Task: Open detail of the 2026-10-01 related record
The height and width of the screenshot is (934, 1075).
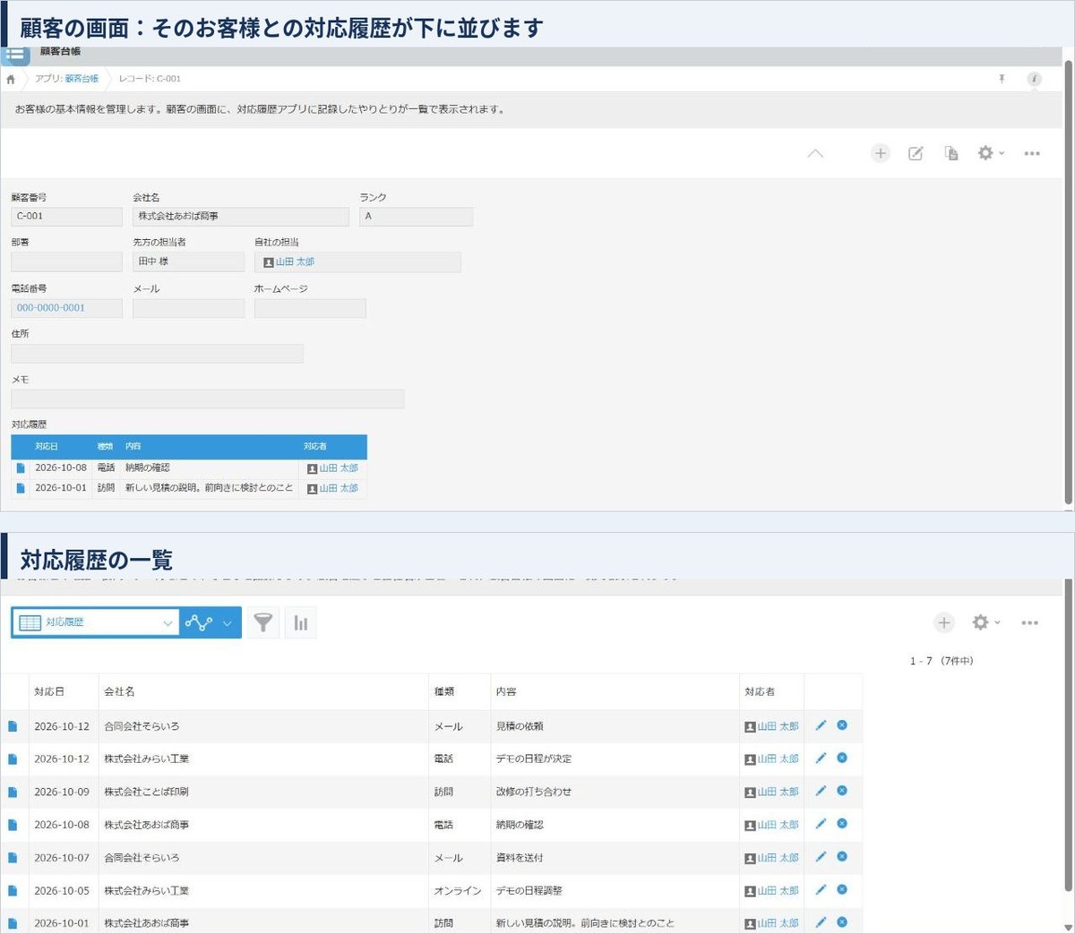Action: pyautogui.click(x=21, y=488)
